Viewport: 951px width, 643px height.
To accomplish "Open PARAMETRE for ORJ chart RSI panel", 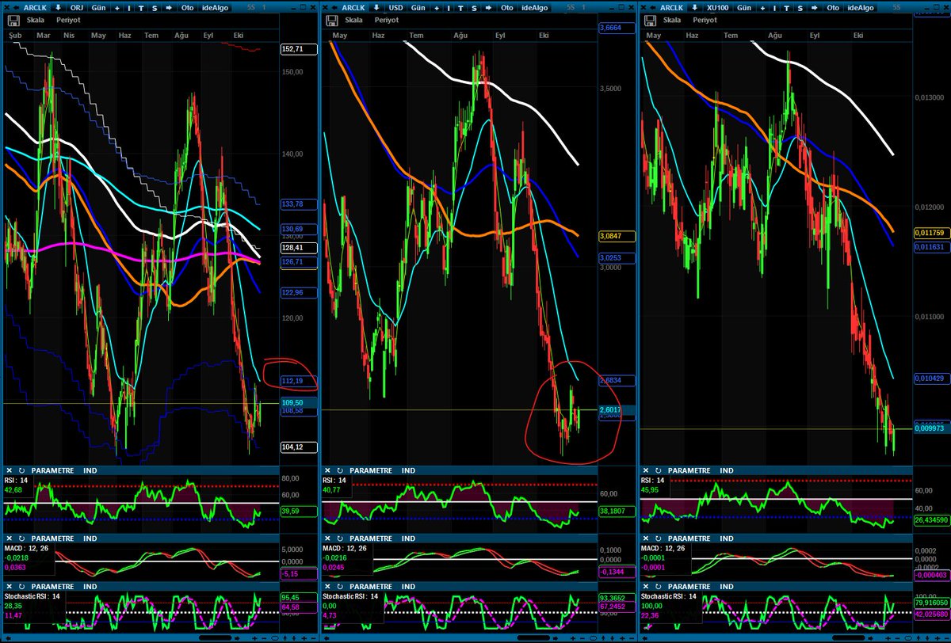I will (x=53, y=470).
